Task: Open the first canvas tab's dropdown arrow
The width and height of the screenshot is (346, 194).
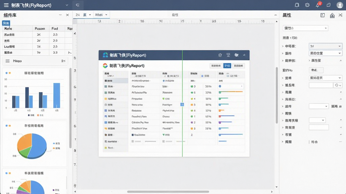Action: pos(90,15)
